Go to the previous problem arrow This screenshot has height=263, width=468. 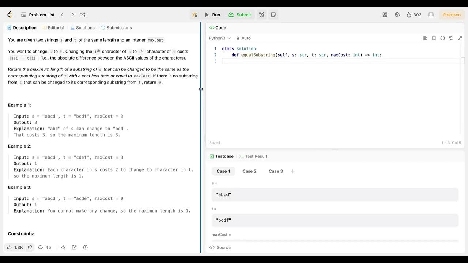[x=62, y=15]
